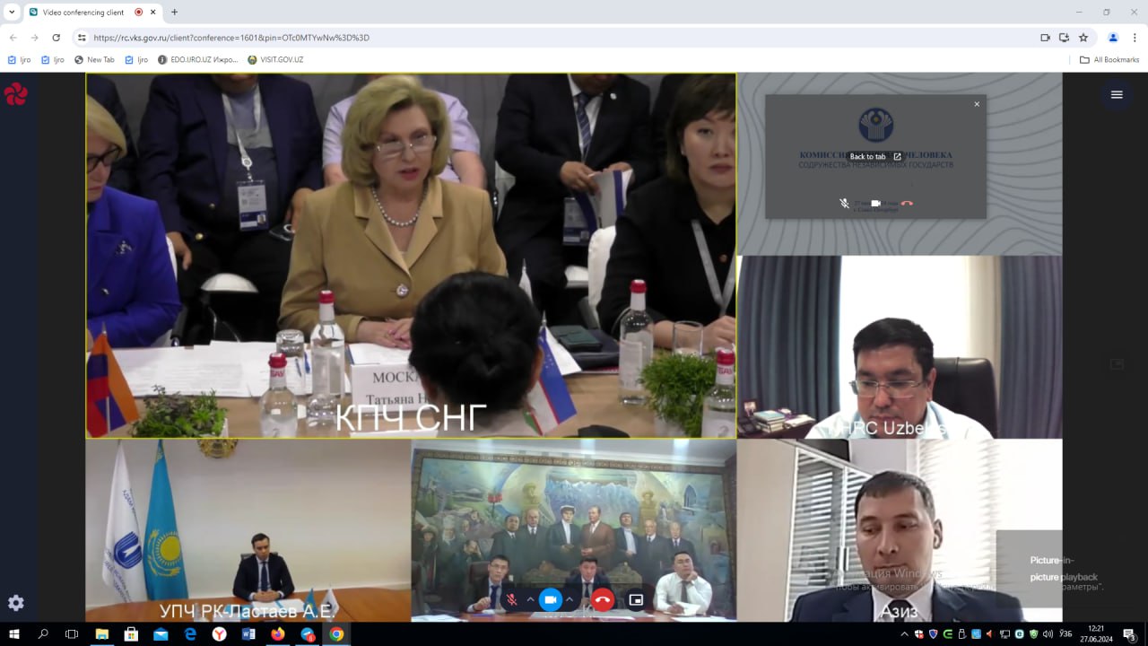
Task: Open Chrome three-dot menu
Action: pos(1135,38)
